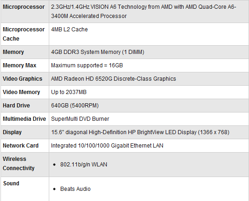The width and height of the screenshot is (249, 201).
Task: Click the Hard Drive label
Action: (17, 106)
